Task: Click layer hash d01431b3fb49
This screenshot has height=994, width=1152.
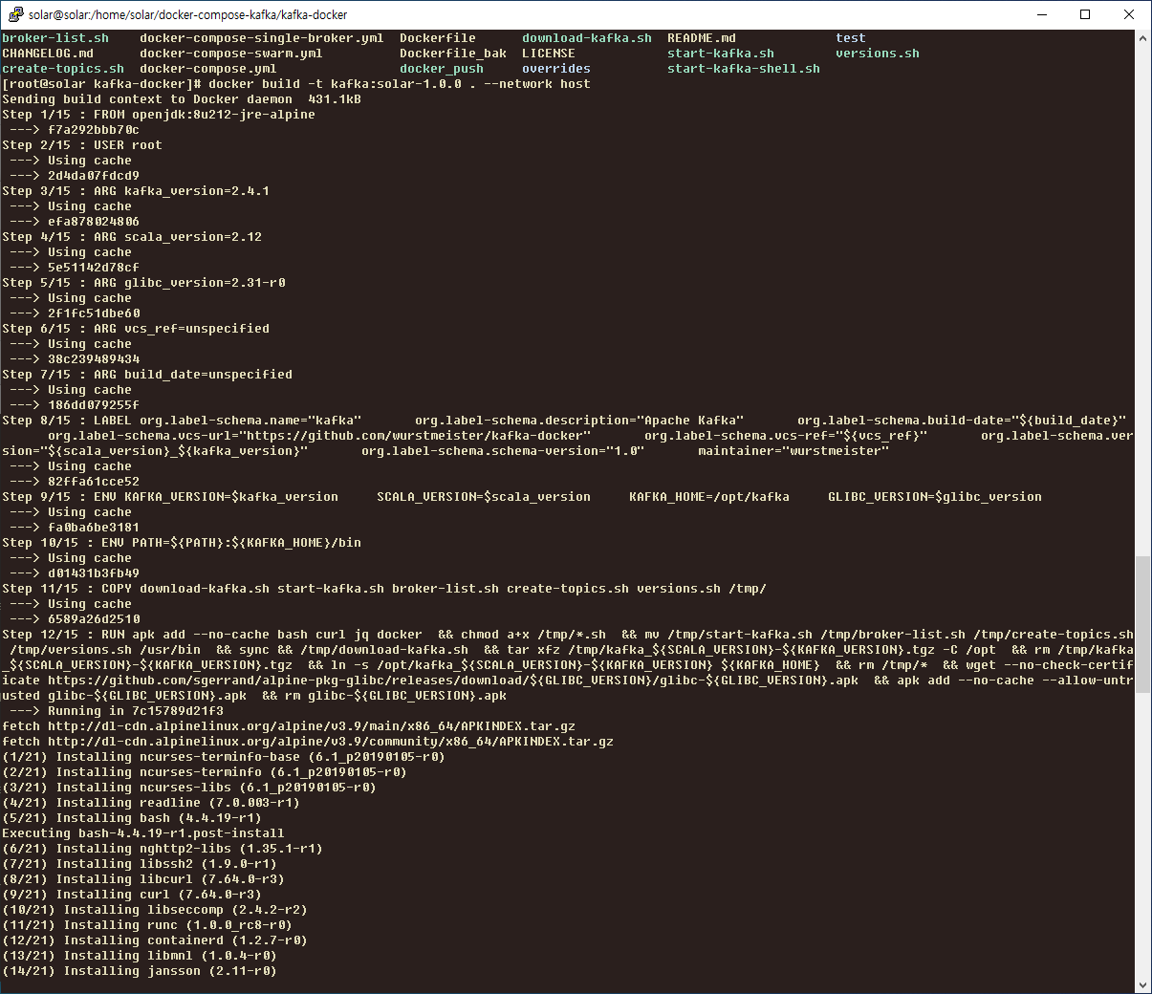Action: [x=94, y=573]
